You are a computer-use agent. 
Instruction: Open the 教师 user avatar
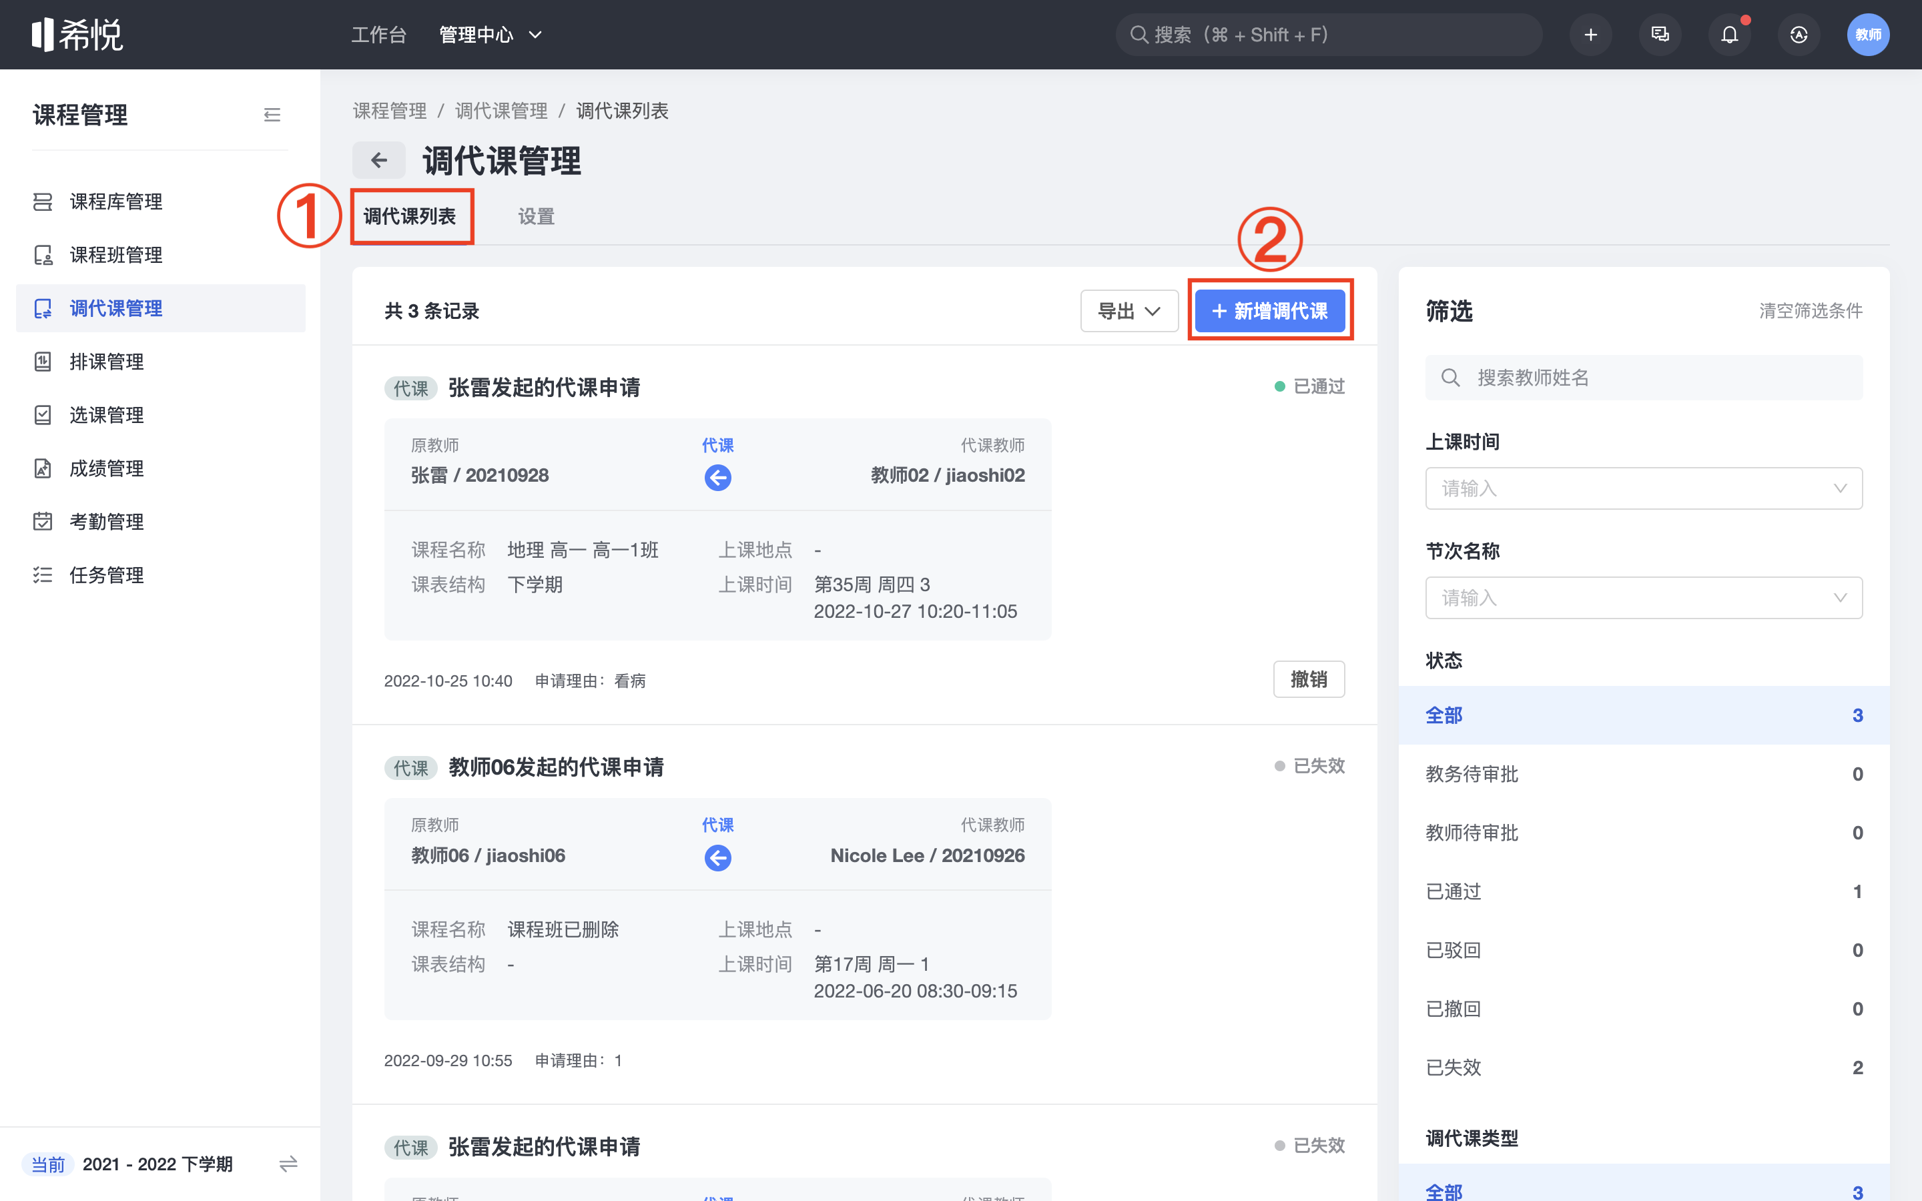click(x=1867, y=35)
